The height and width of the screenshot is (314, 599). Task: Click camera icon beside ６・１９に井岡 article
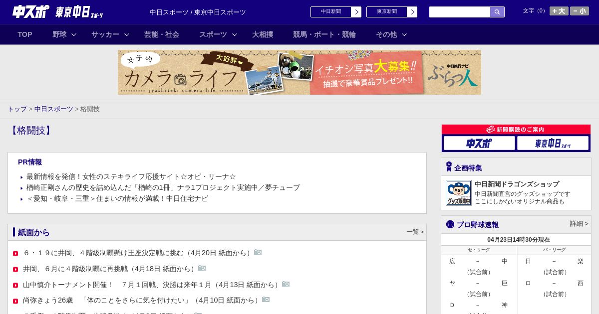click(x=258, y=252)
